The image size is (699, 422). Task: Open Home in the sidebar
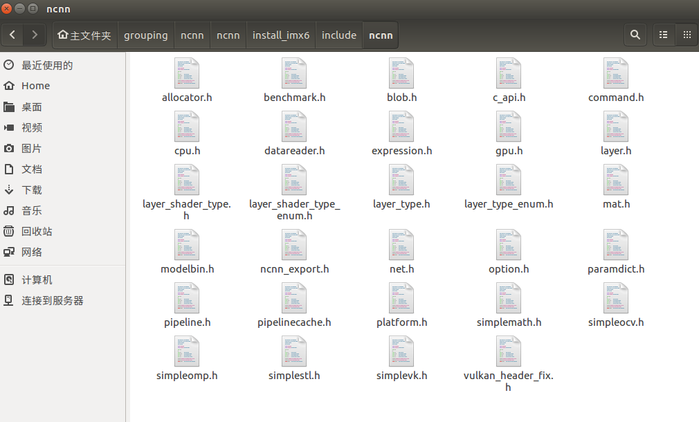pyautogui.click(x=62, y=86)
